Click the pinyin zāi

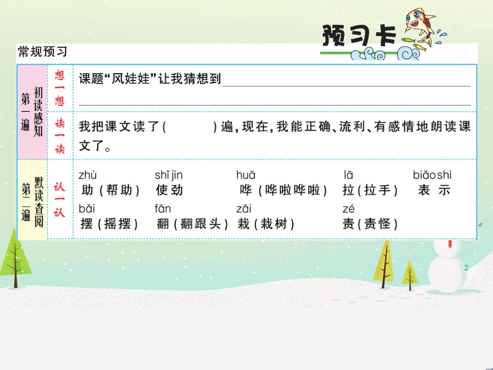(x=244, y=209)
